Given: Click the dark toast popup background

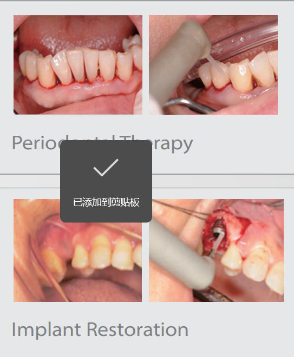Looking at the screenshot, I should pos(106,181).
